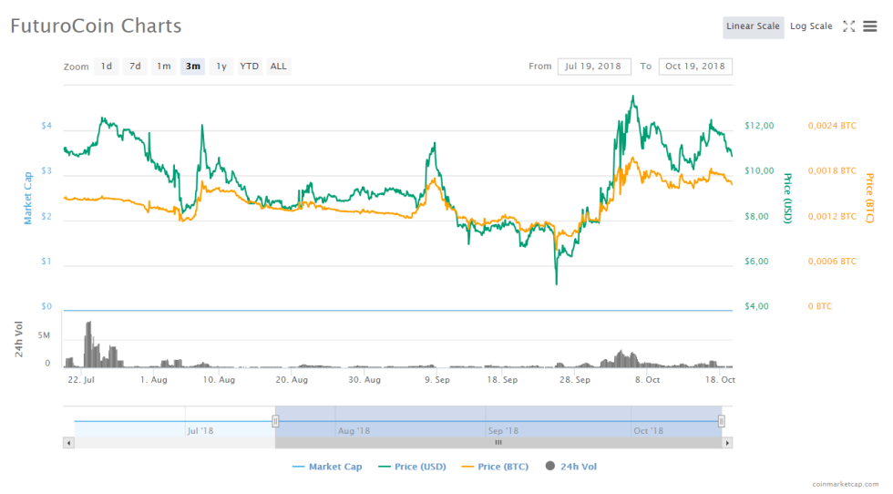Click the navigator left range handle
Screen dimensions: 893x494
(275, 421)
